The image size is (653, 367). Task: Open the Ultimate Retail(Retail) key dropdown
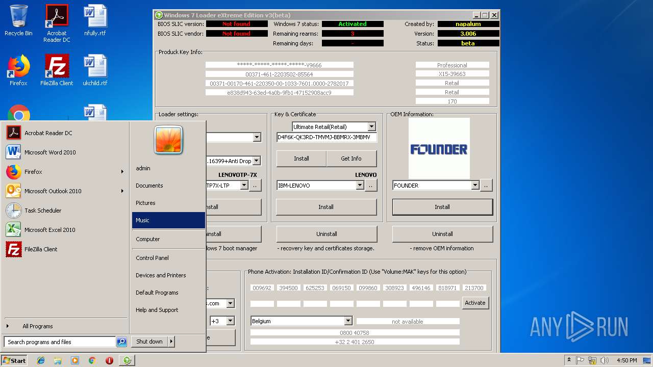click(x=371, y=126)
